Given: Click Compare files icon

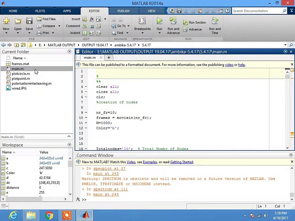Looking at the screenshot, I should (x=39, y=26).
